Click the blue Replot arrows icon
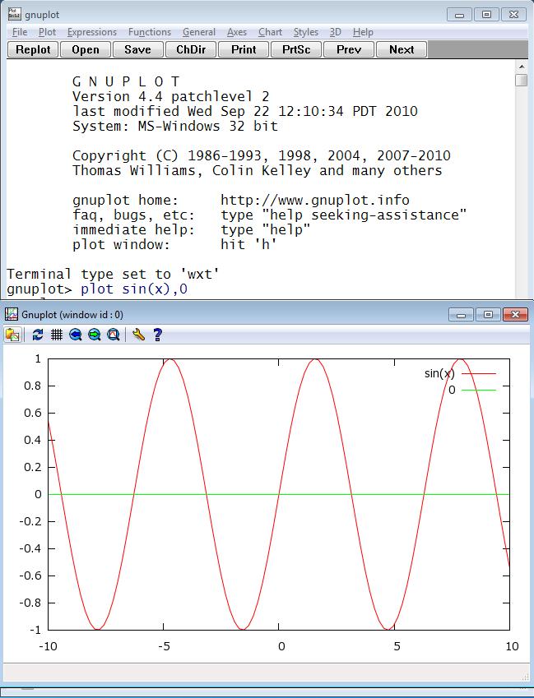 pos(38,335)
